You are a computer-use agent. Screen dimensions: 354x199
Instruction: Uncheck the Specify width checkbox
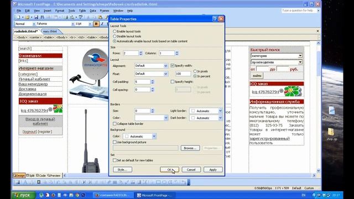tap(172, 65)
